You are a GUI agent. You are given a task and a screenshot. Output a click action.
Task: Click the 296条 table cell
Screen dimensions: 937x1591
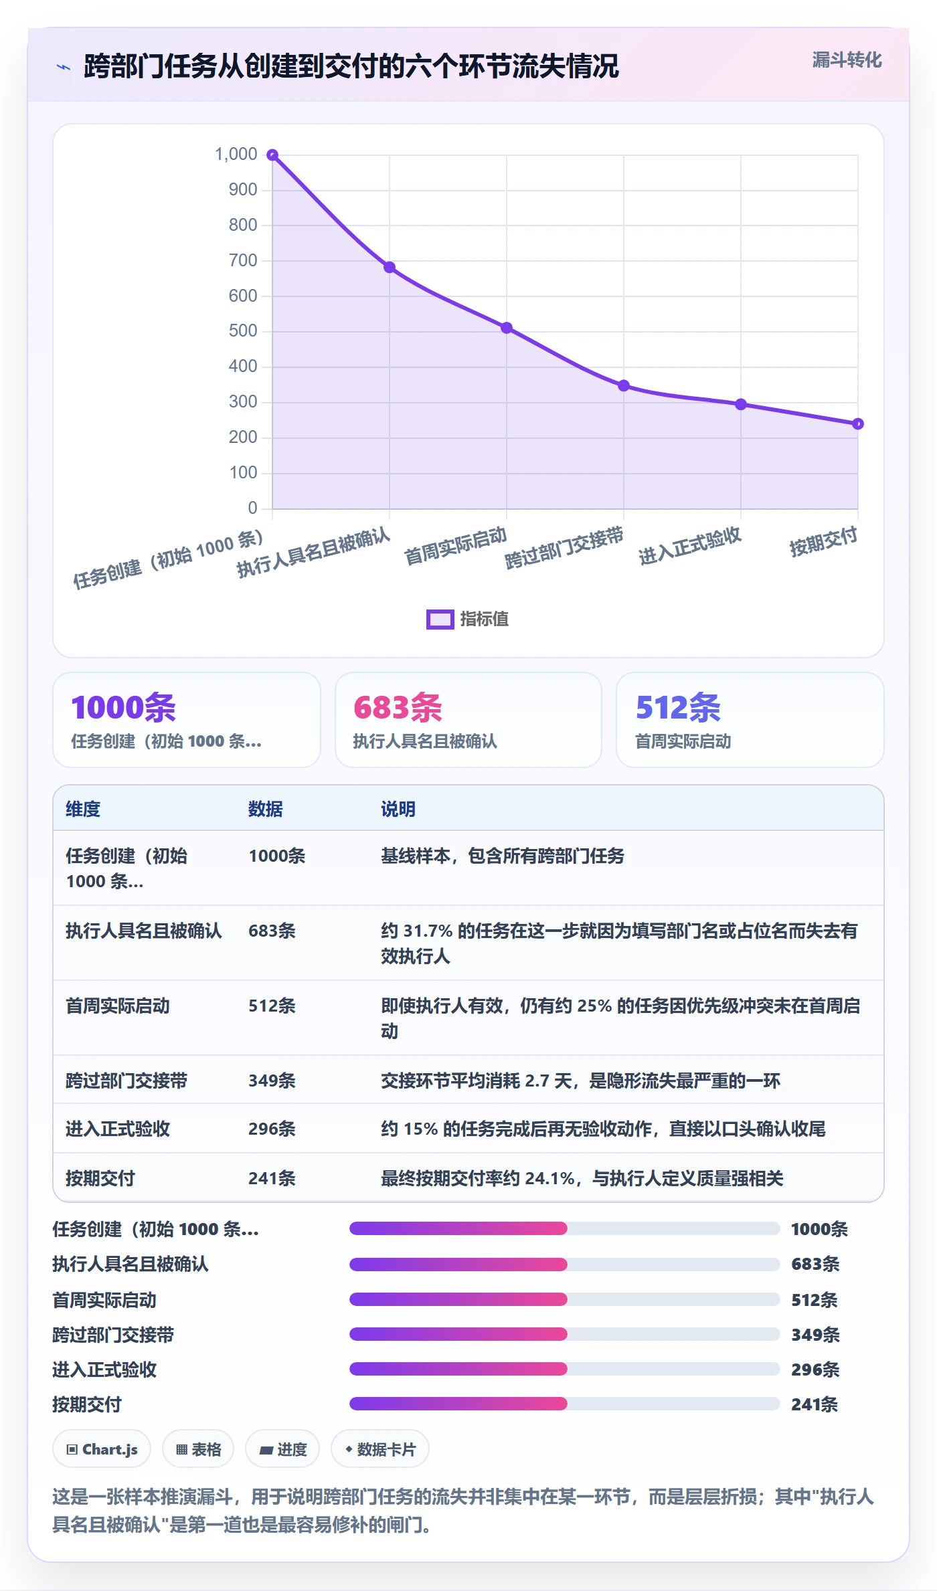tap(272, 1129)
